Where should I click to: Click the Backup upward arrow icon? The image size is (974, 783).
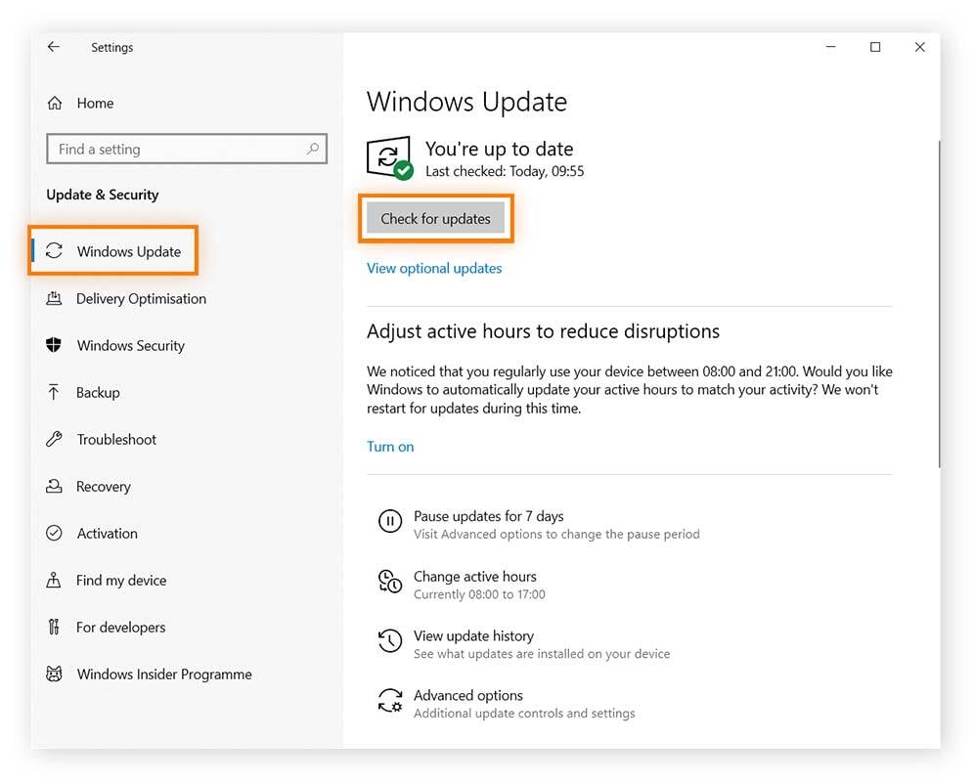[x=54, y=392]
